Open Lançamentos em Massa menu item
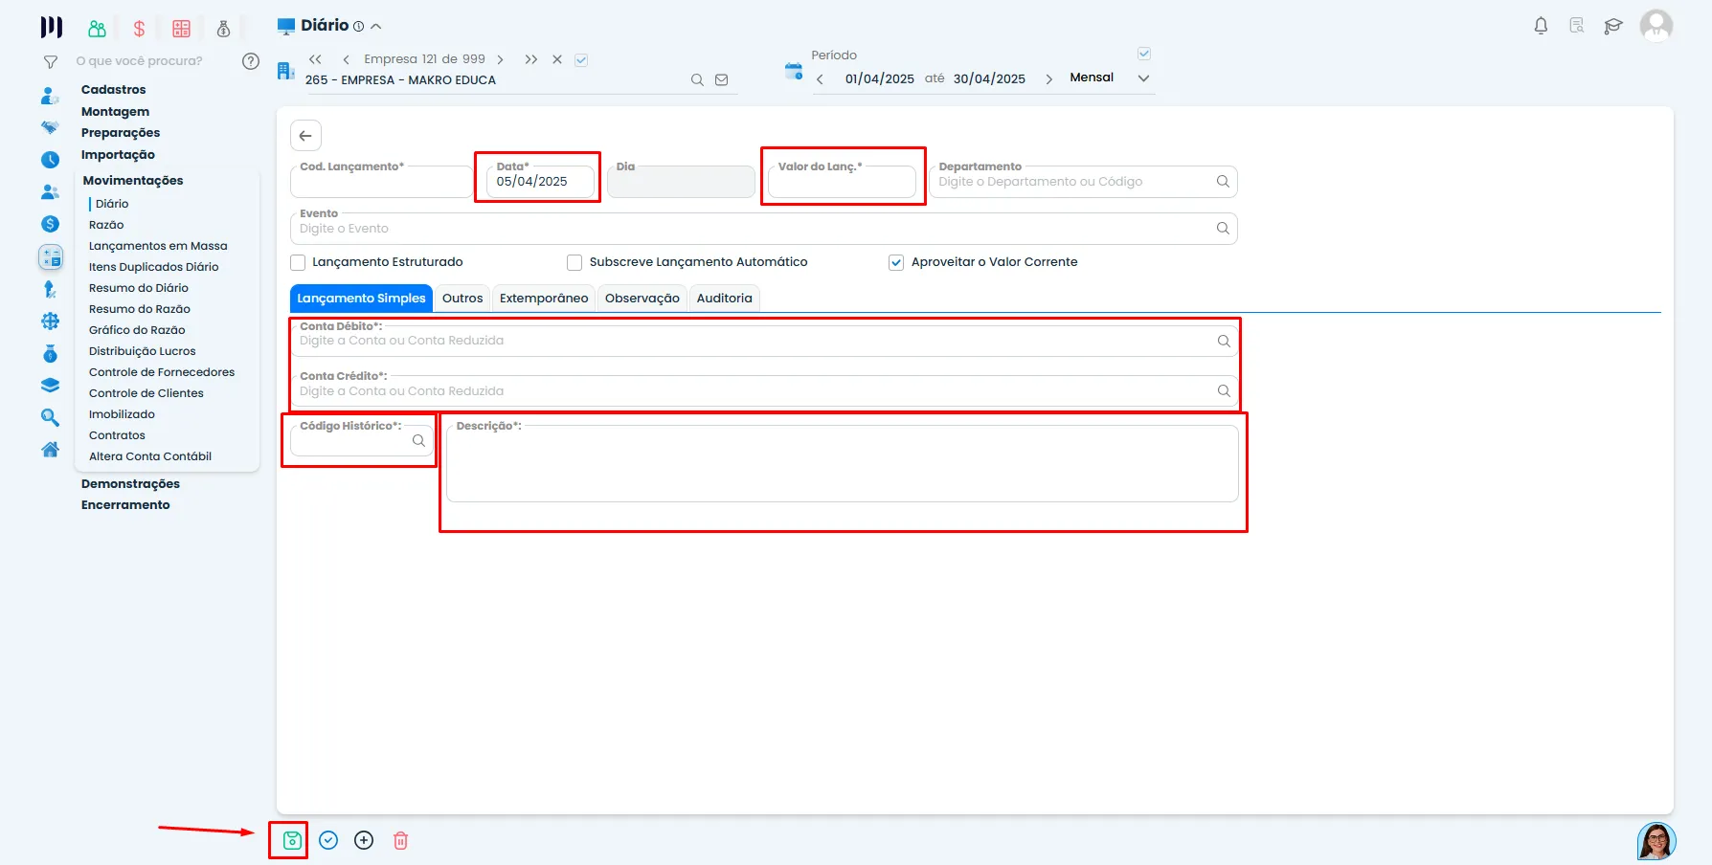The image size is (1712, 865). pos(158,246)
